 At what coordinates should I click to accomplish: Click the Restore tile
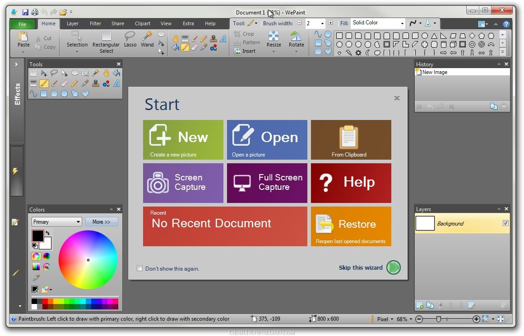coord(351,226)
